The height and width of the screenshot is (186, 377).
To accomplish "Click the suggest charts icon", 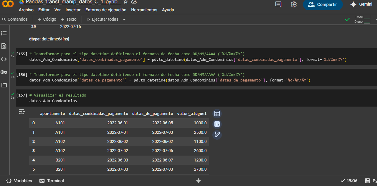I will (217, 124).
